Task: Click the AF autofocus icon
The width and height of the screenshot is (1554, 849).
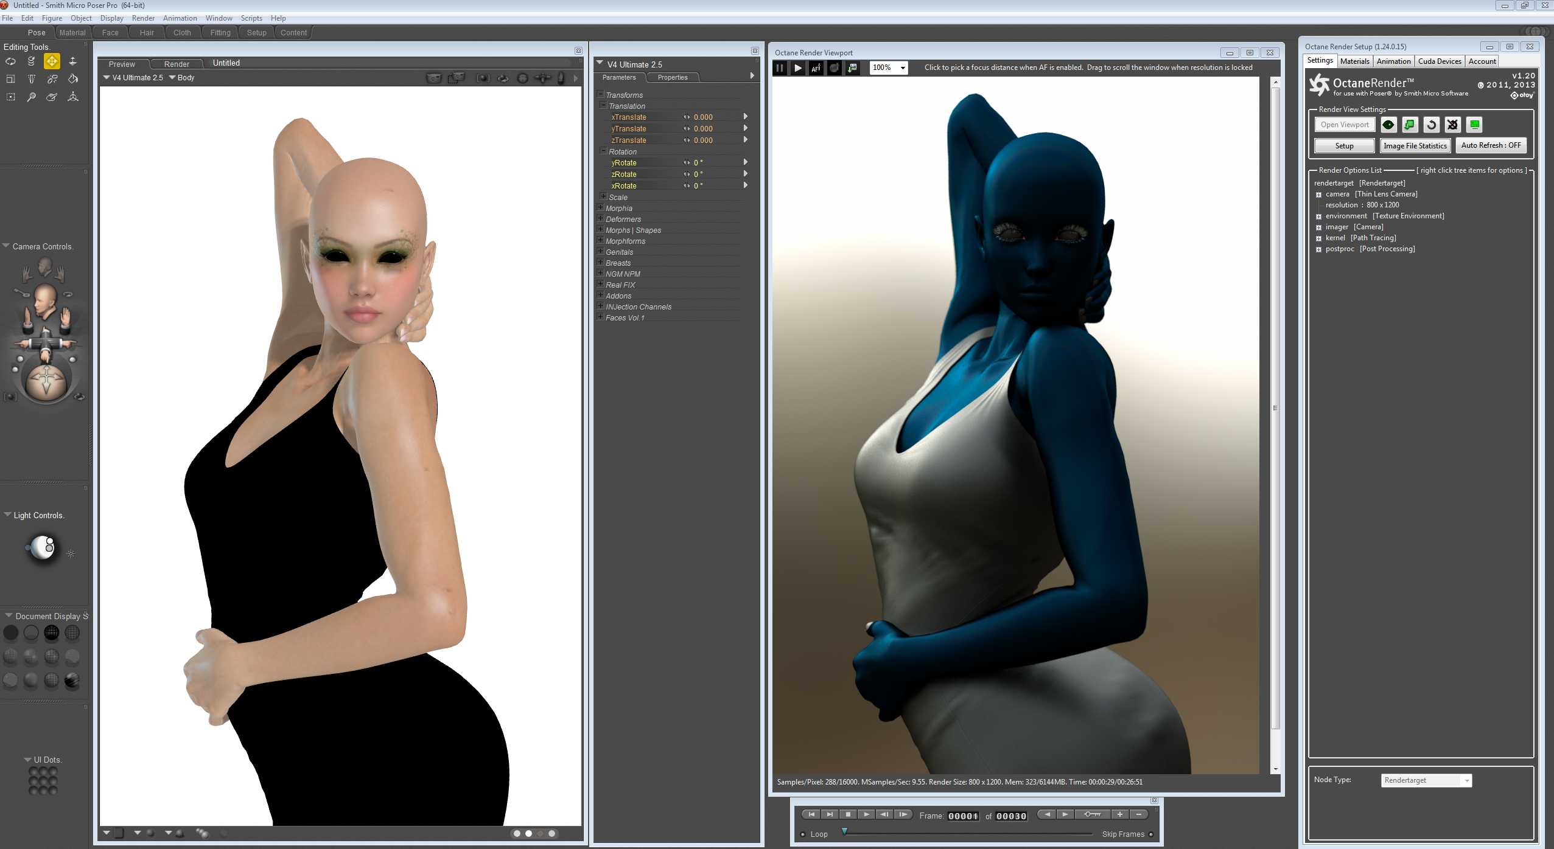Action: (816, 68)
